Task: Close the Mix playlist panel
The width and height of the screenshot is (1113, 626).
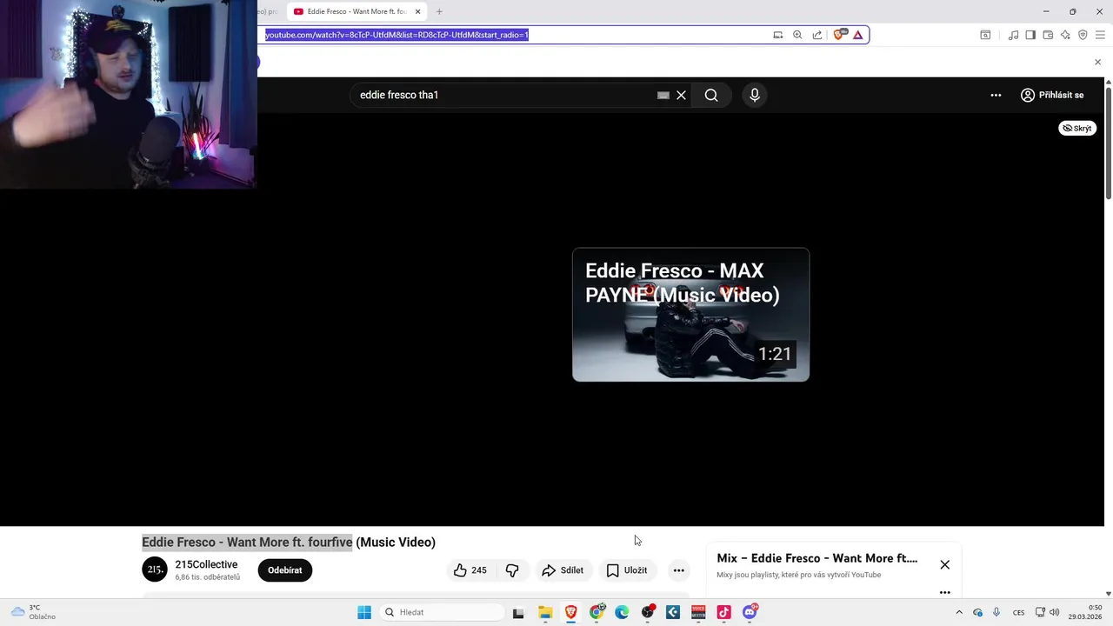Action: [944, 564]
